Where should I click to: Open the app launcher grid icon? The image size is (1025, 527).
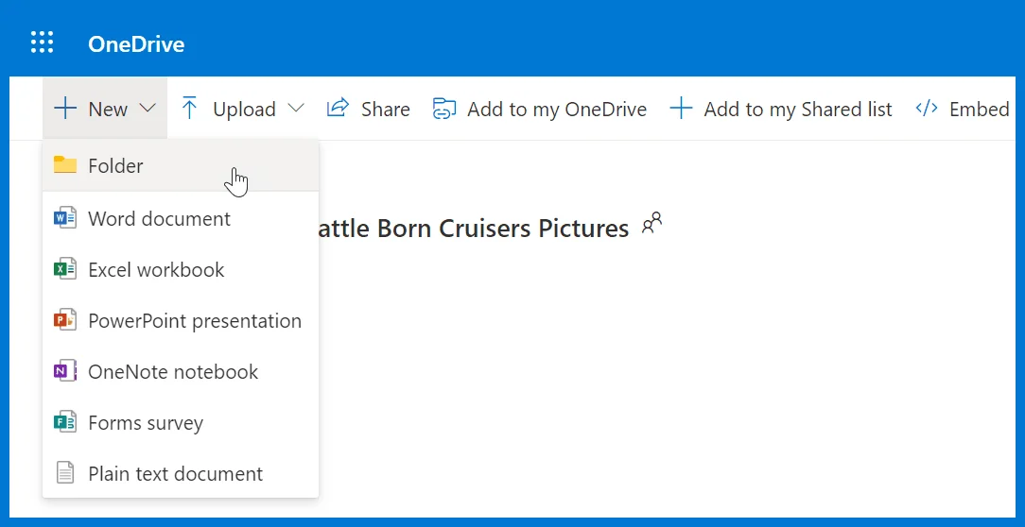(x=43, y=43)
